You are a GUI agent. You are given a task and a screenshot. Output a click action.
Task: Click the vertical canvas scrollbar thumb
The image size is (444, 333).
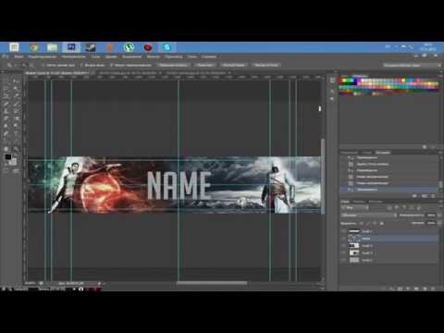[323, 176]
